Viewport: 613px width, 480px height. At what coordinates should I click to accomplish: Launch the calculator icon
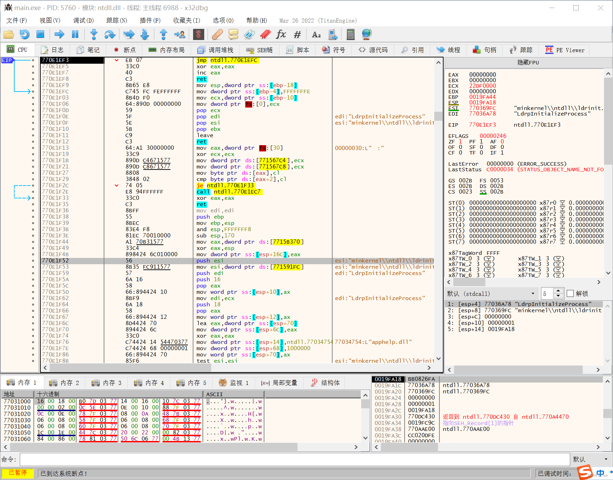351,34
